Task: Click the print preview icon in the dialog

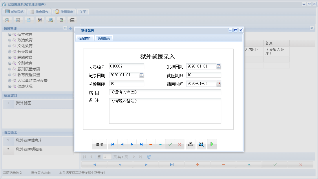Action: (x=201, y=144)
